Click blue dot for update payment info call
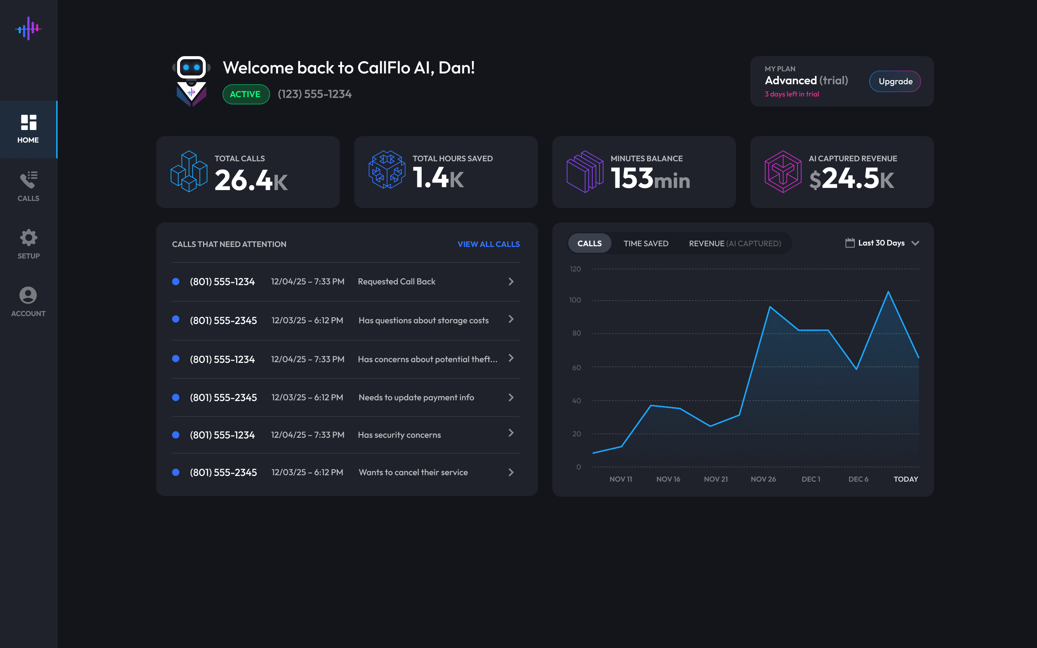Screen dimensions: 1037x648 tap(176, 398)
